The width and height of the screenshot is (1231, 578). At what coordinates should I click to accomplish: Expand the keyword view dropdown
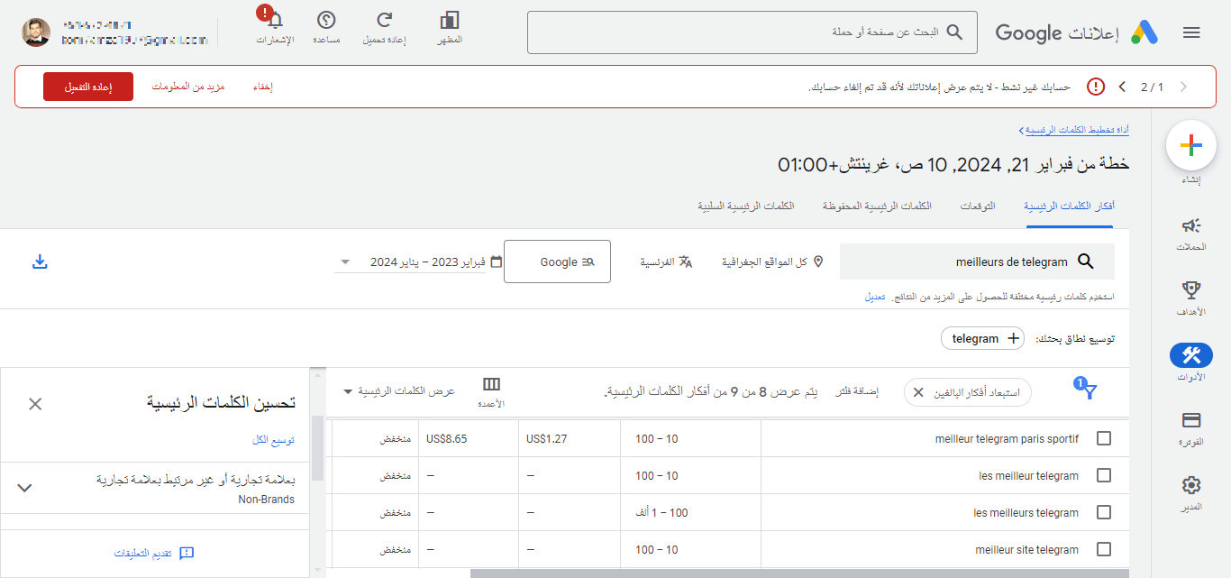348,392
